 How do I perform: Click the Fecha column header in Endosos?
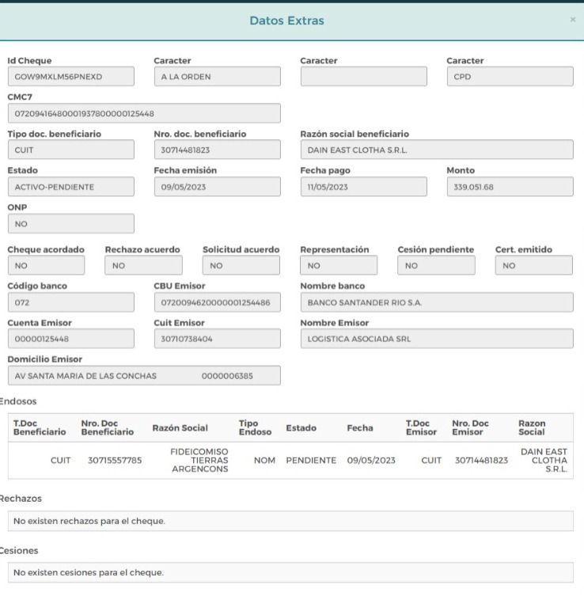360,428
